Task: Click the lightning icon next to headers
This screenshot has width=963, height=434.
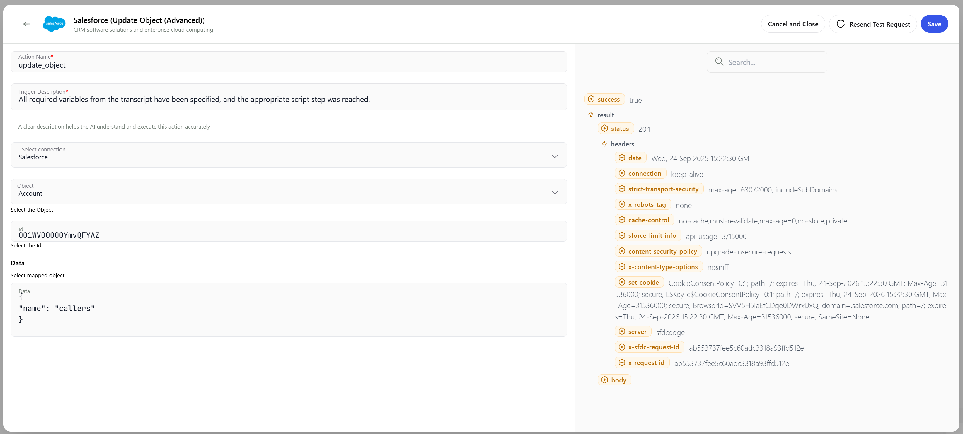Action: coord(604,144)
